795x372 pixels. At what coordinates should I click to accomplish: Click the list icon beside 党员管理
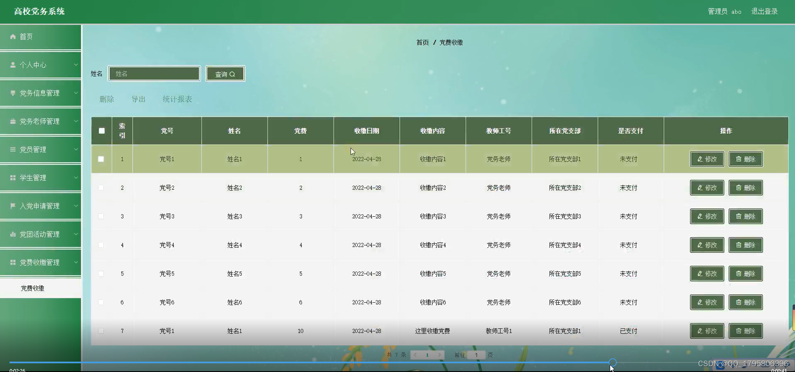pos(13,149)
